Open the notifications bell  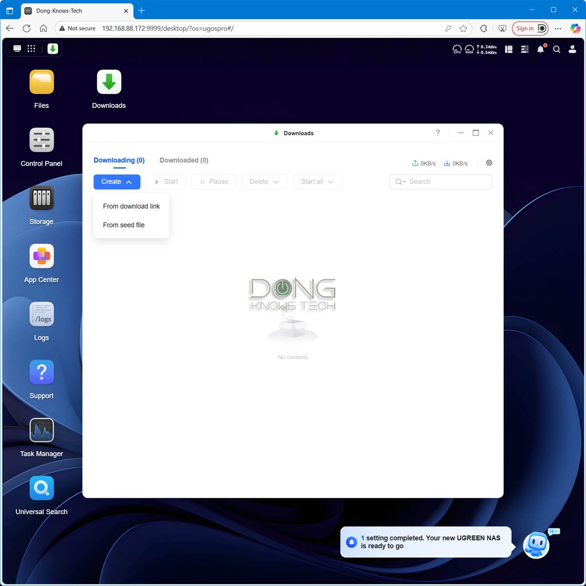click(x=541, y=49)
